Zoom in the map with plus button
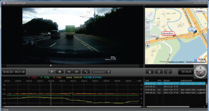Image resolution: width=209 pixels, height=111 pixels. (x=147, y=45)
